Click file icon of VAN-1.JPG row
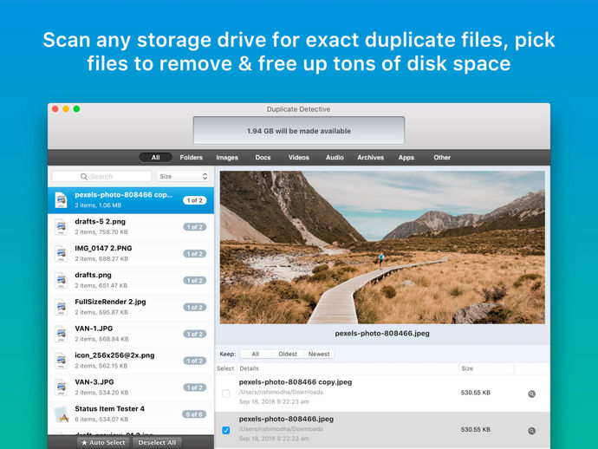This screenshot has width=598, height=449. pyautogui.click(x=61, y=334)
